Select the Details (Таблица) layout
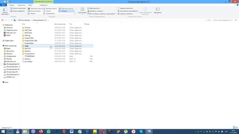The height and width of the screenshot is (134, 239). (x=66, y=11)
